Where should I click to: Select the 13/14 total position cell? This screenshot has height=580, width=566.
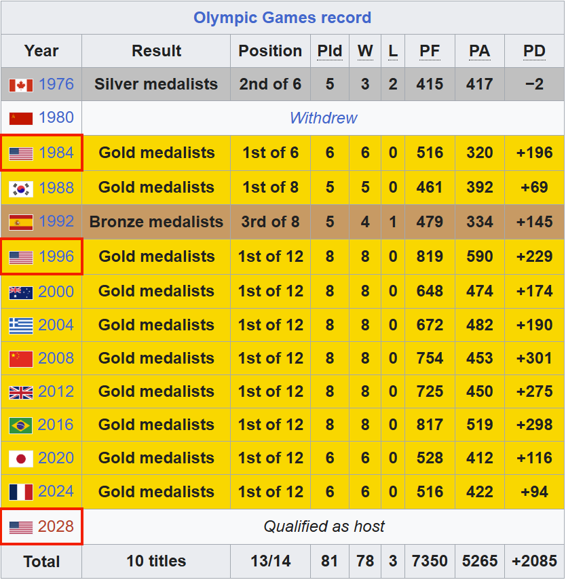[270, 561]
